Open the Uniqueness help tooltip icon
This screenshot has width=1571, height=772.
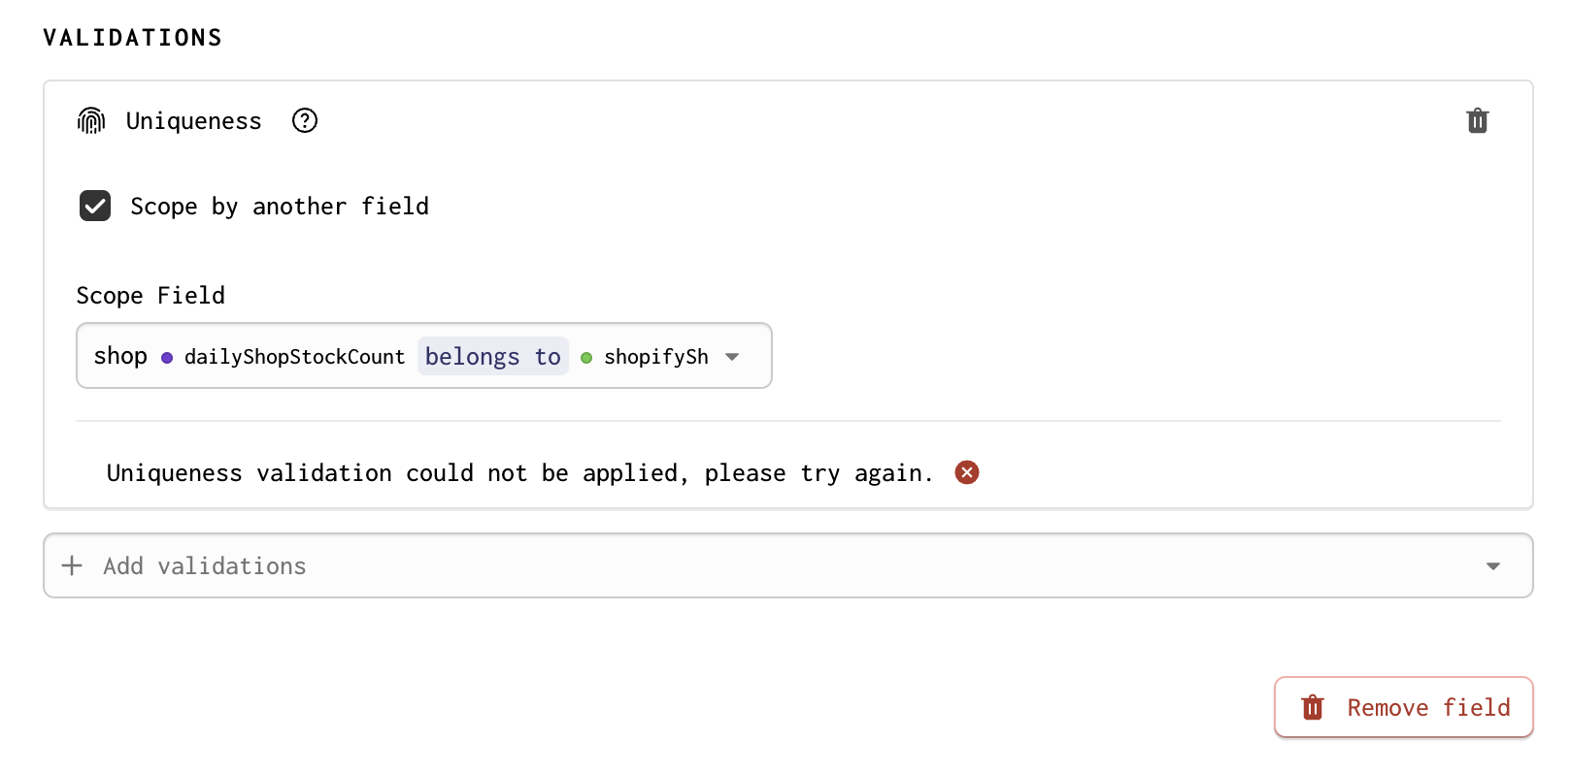click(304, 120)
